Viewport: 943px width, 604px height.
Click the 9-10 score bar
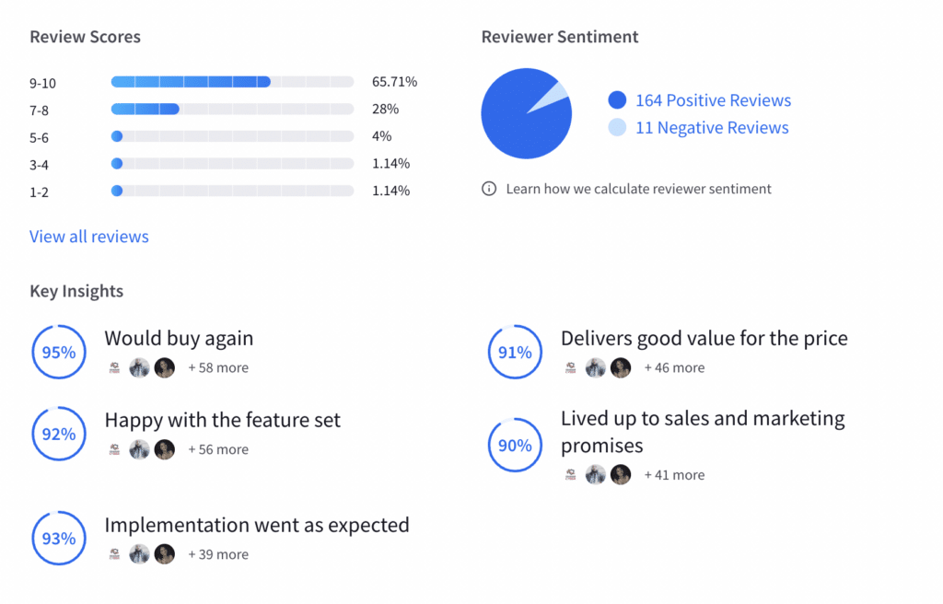tap(232, 82)
